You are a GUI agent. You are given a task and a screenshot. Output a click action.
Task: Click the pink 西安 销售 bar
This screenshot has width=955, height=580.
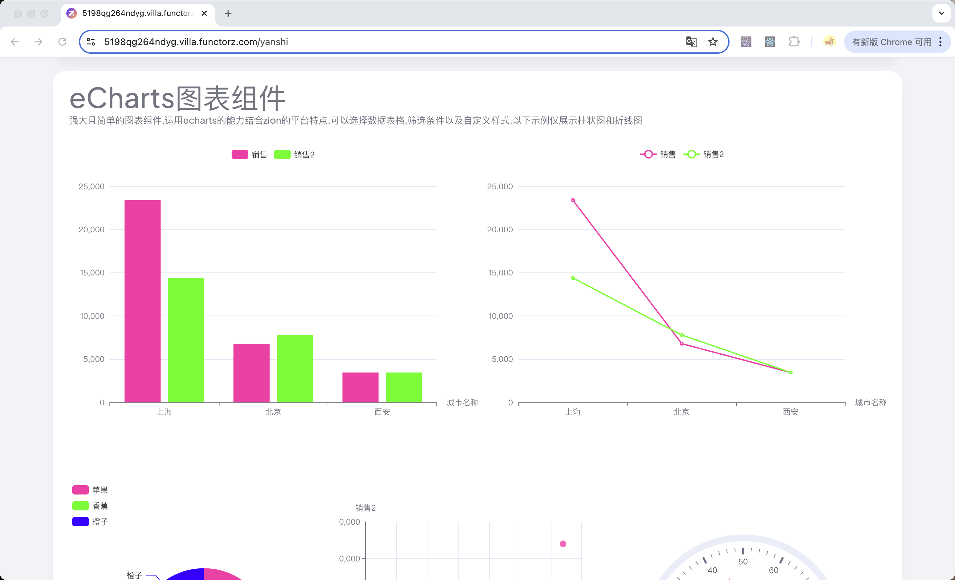(x=360, y=387)
